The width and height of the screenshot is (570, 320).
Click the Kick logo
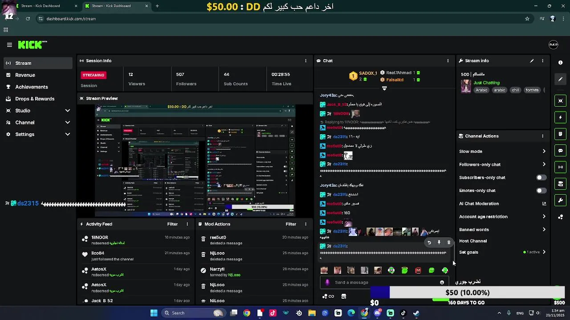(x=33, y=45)
